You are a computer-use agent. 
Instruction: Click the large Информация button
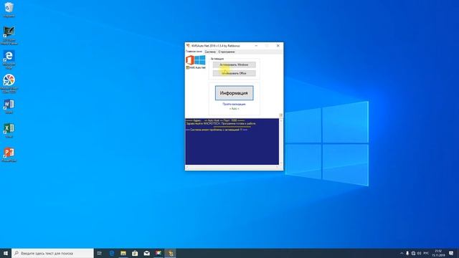point(234,93)
